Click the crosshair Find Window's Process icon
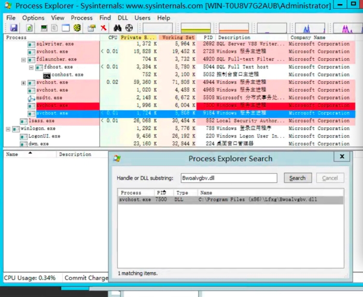The height and width of the screenshot is (297, 363). click(x=129, y=28)
